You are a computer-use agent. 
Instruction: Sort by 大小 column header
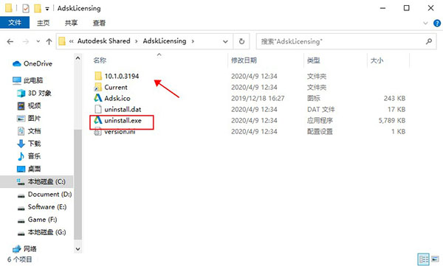377,60
